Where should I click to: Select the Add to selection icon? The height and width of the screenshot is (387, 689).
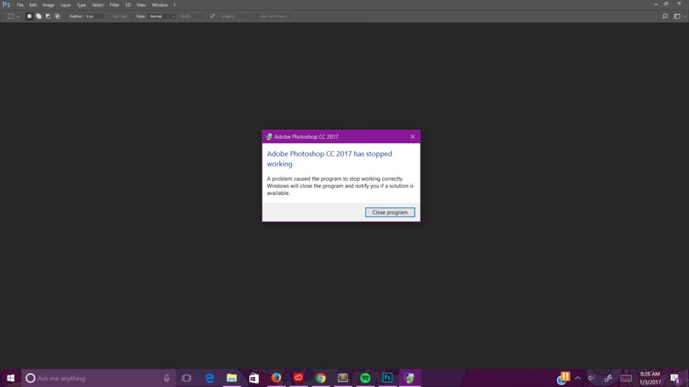pyautogui.click(x=38, y=16)
